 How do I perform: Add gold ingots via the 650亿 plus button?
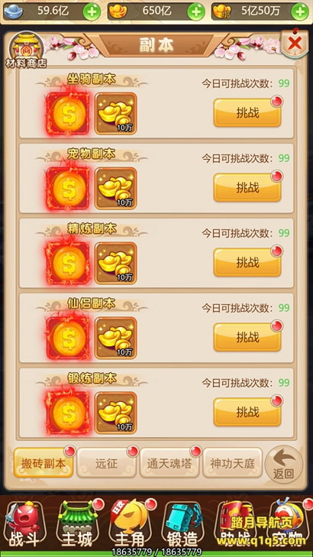click(196, 12)
